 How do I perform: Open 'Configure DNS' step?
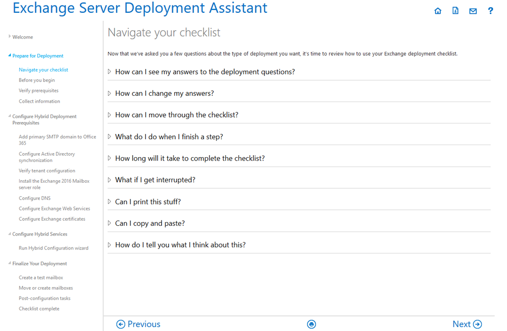click(x=35, y=198)
